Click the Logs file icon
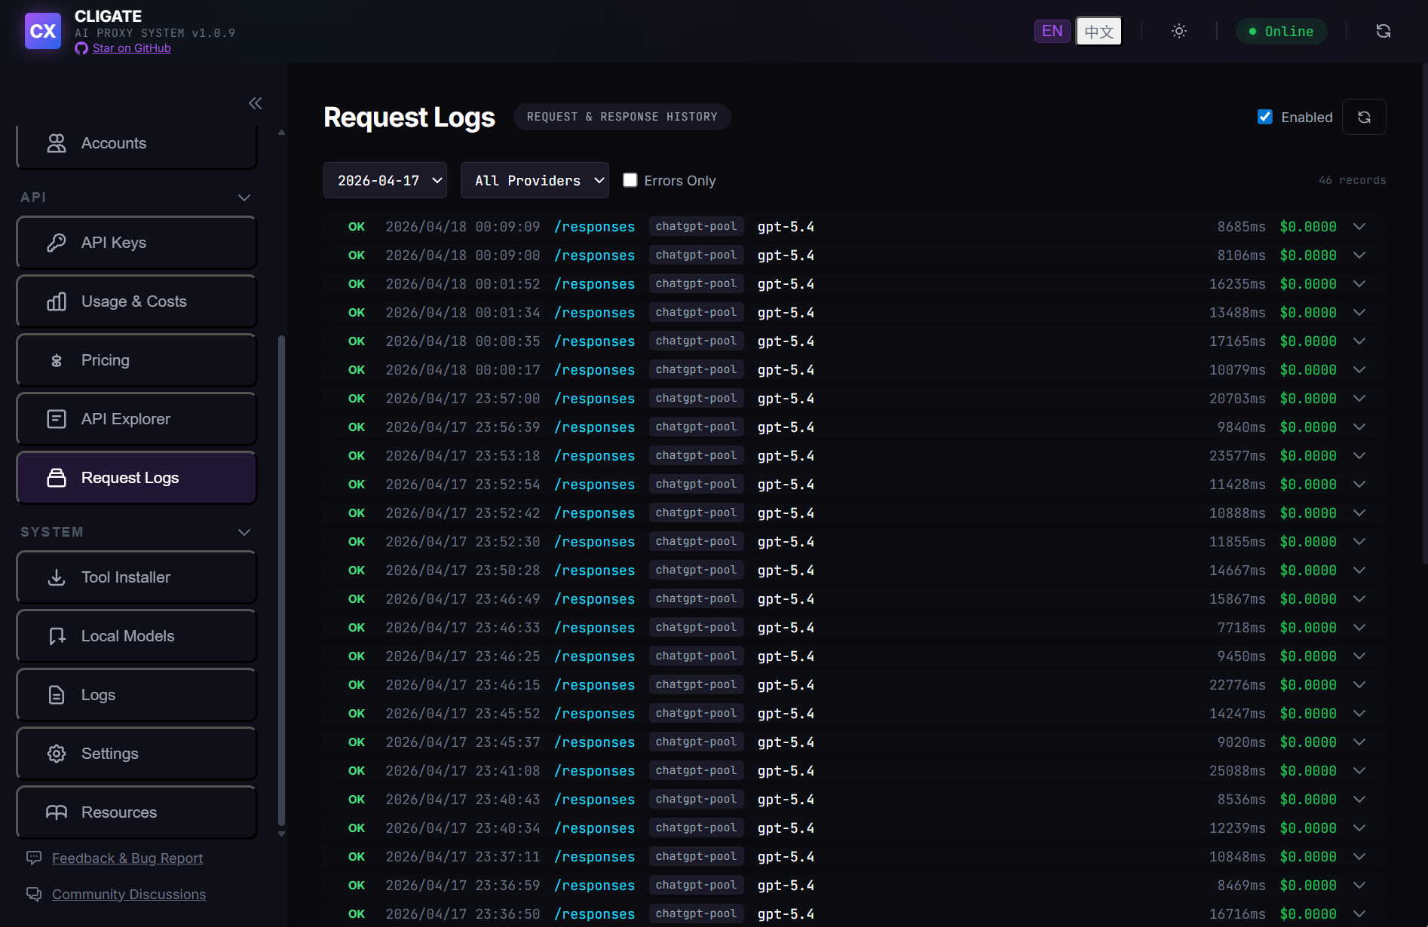 [x=57, y=695]
